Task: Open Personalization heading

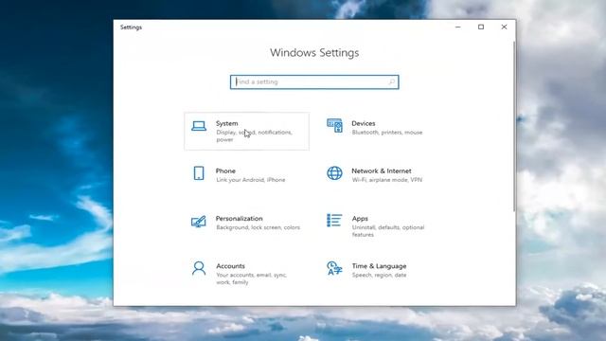Action: click(240, 219)
